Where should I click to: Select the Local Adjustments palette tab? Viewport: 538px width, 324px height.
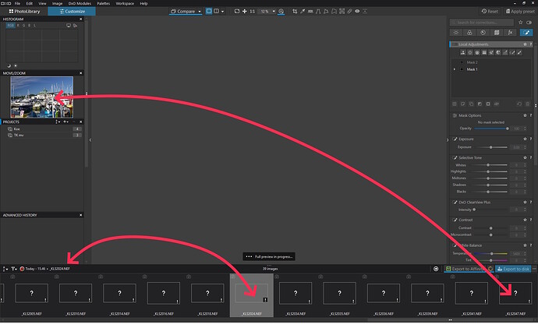point(526,33)
